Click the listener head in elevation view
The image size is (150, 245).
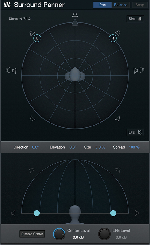pos(75,215)
